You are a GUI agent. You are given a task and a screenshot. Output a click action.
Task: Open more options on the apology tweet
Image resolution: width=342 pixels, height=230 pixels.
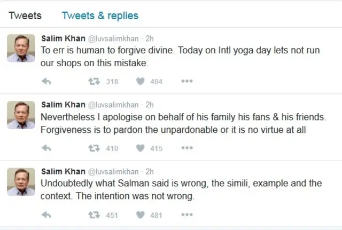186,148
